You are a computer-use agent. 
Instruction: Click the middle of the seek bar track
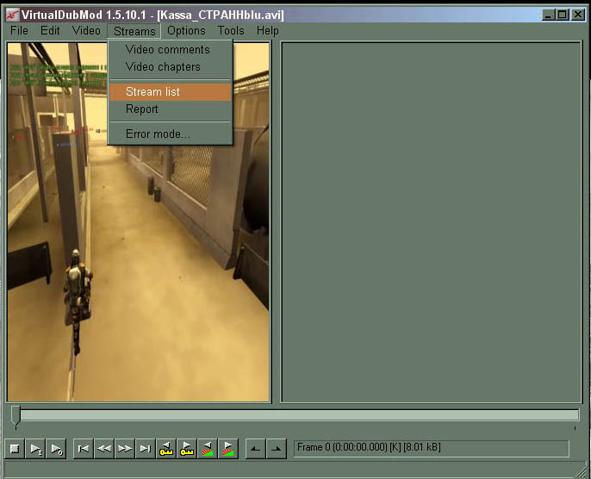pos(295,415)
